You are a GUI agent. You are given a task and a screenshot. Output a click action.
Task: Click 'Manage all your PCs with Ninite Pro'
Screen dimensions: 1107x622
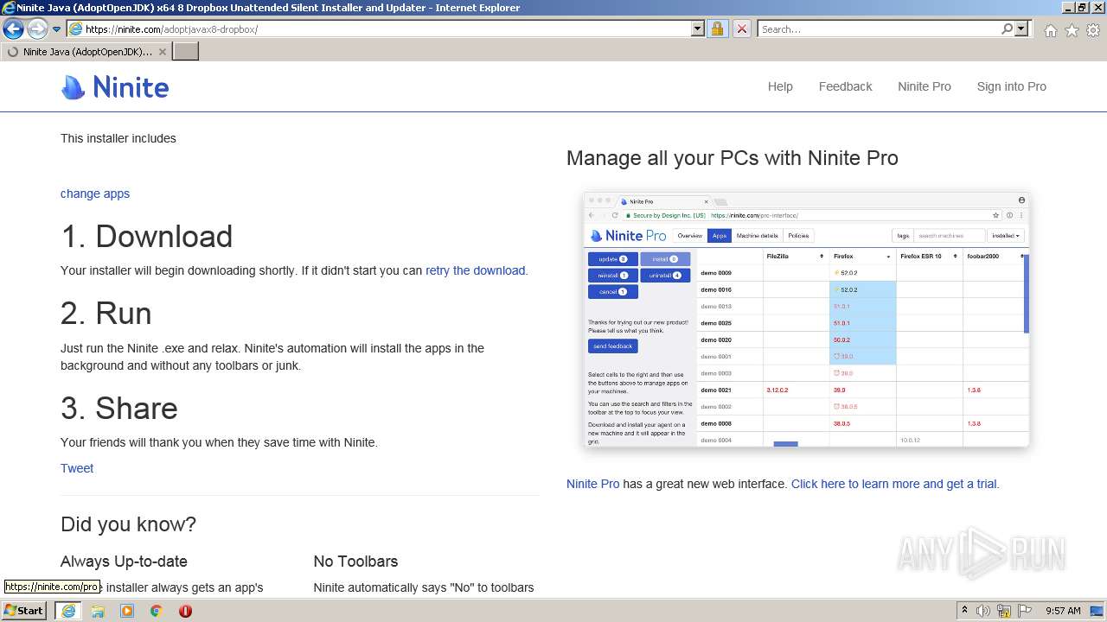733,158
